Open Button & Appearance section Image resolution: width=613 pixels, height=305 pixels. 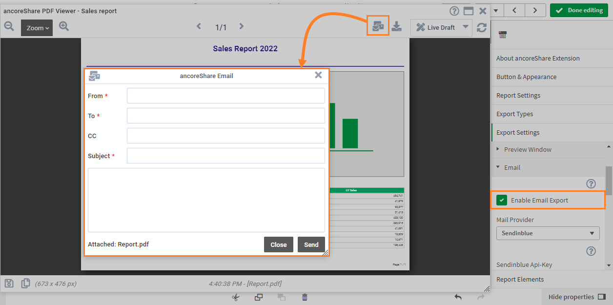[x=552, y=77]
